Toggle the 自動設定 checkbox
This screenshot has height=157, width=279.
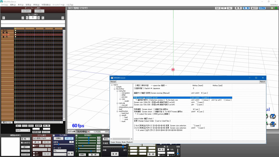point(22,143)
